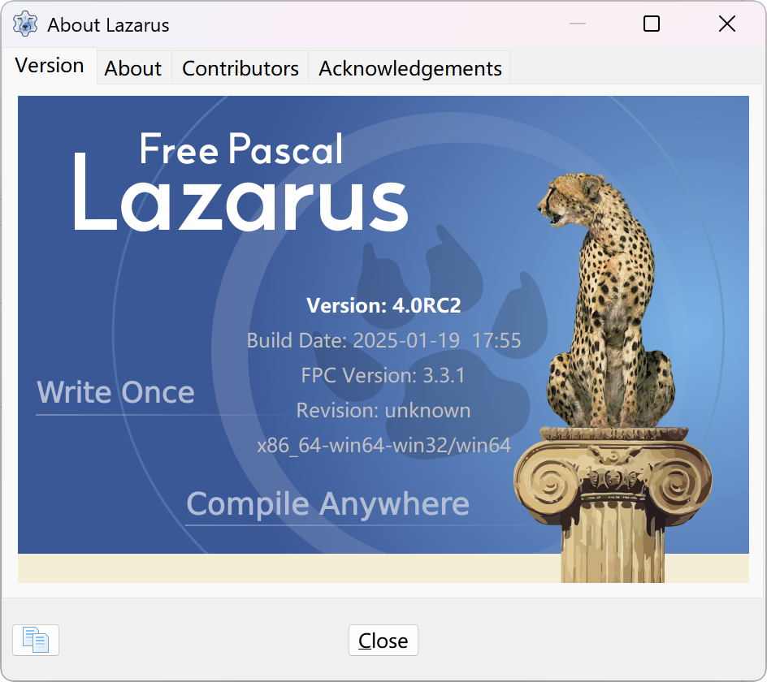
Task: Click the Close button
Action: click(383, 640)
